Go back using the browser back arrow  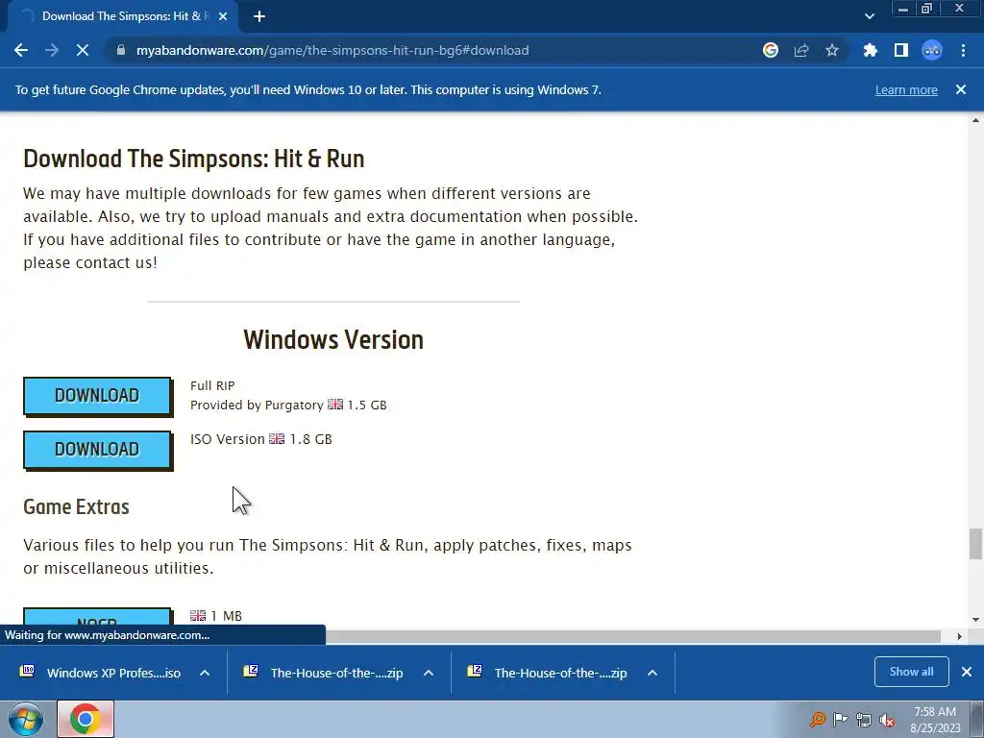click(21, 50)
